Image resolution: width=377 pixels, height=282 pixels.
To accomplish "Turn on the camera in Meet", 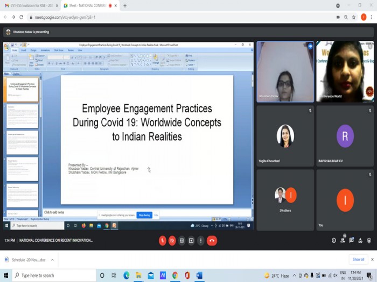I will point(172,241).
